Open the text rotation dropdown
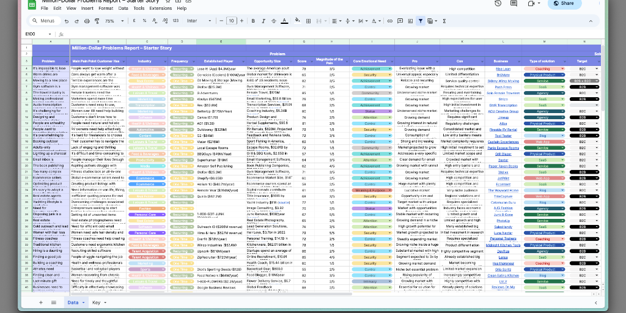626x313 pixels. tap(376, 21)
